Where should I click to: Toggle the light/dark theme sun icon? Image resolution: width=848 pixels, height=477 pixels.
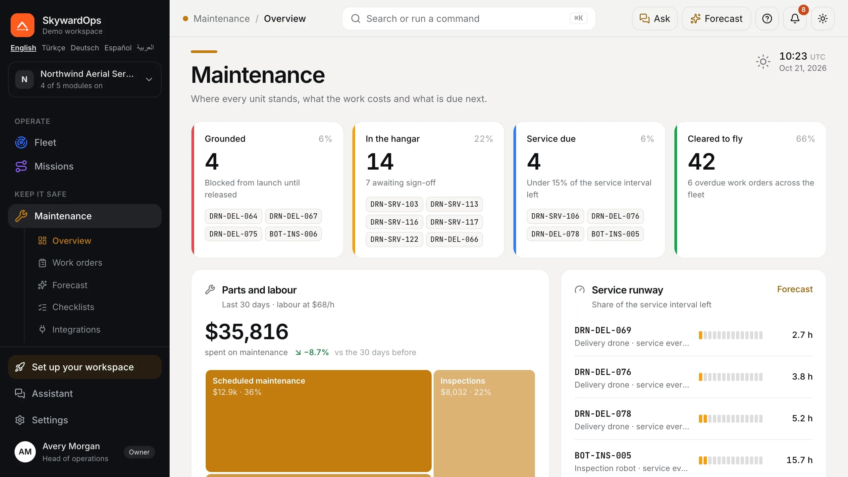(823, 19)
